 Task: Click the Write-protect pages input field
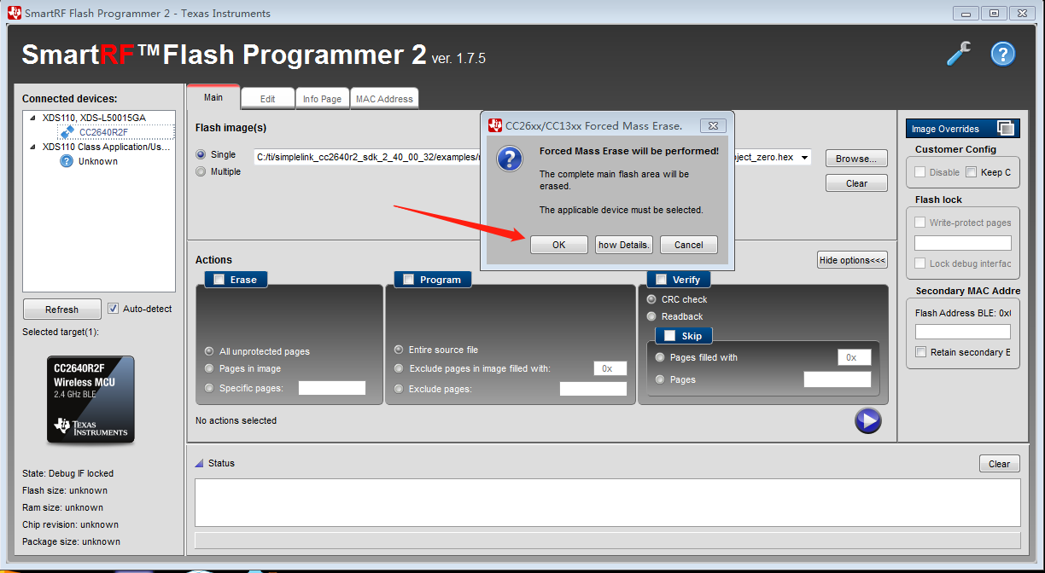(963, 243)
